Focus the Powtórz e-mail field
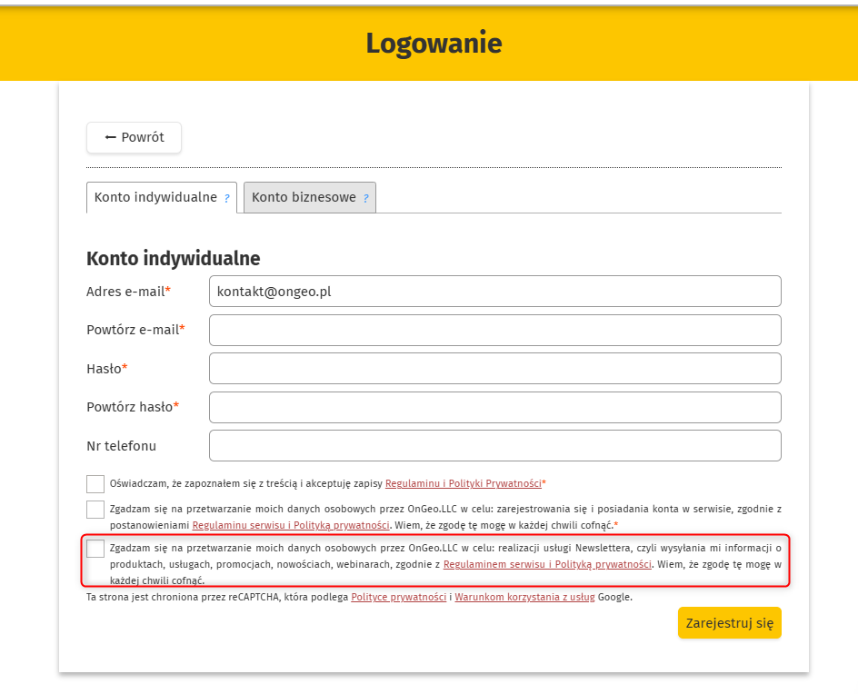 (x=494, y=330)
